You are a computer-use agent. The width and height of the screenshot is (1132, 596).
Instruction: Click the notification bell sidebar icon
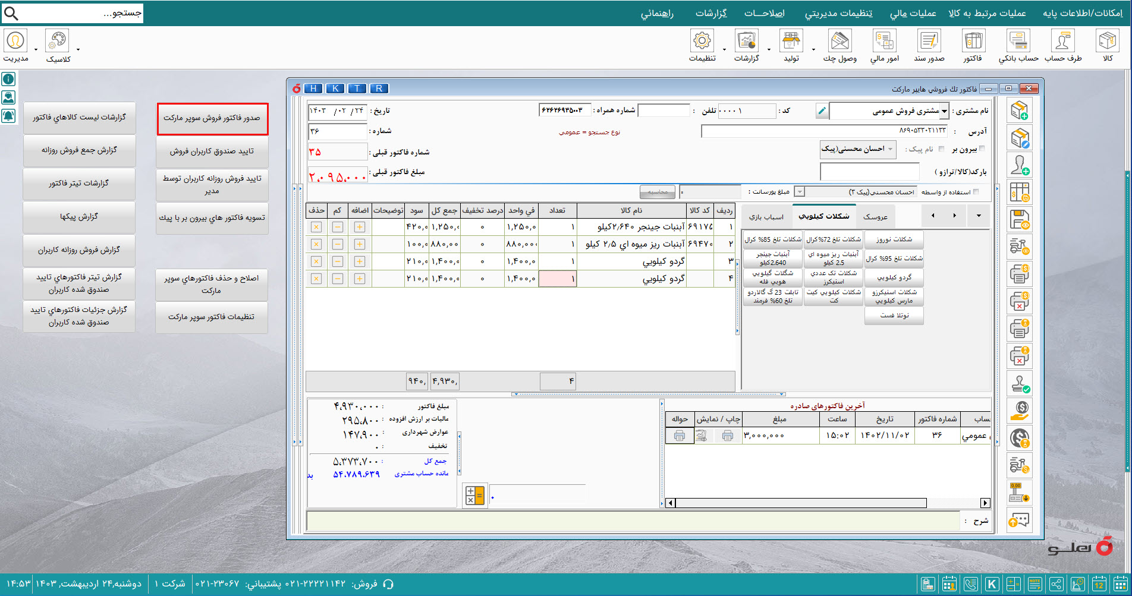[8, 116]
